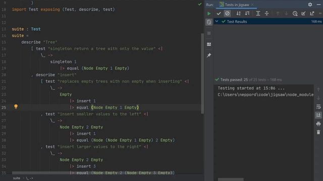Click the 168 ms duration value
Screen dimensions: 323x181
pos(316,22)
